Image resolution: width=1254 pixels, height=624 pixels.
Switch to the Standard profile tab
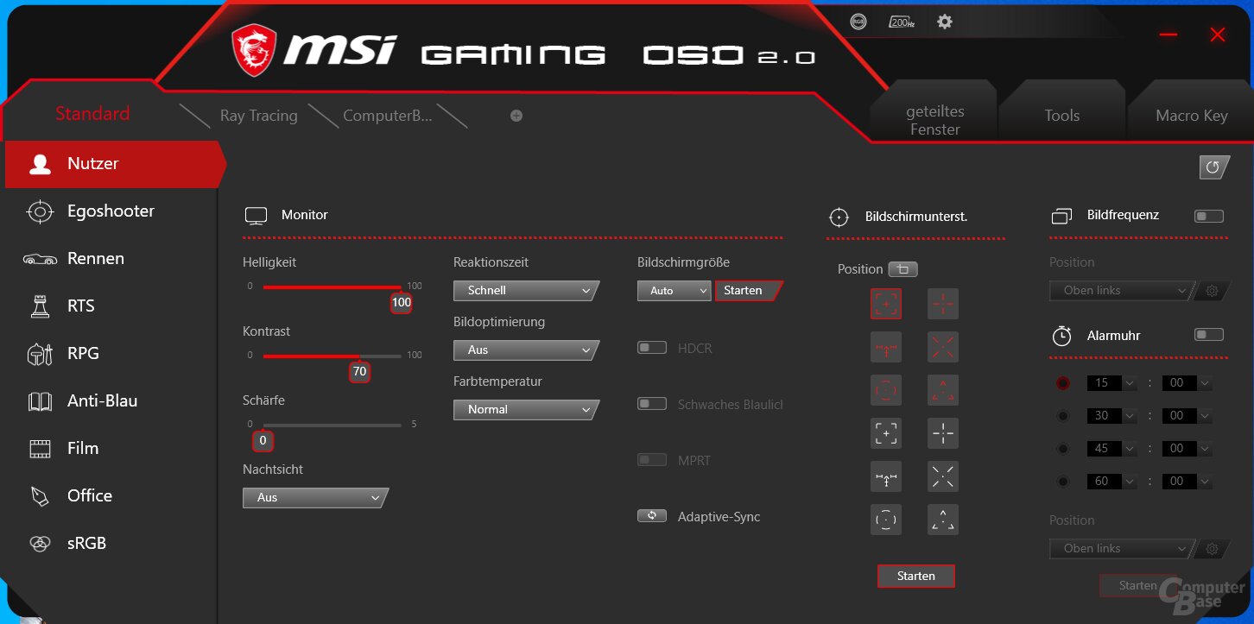[x=92, y=114]
